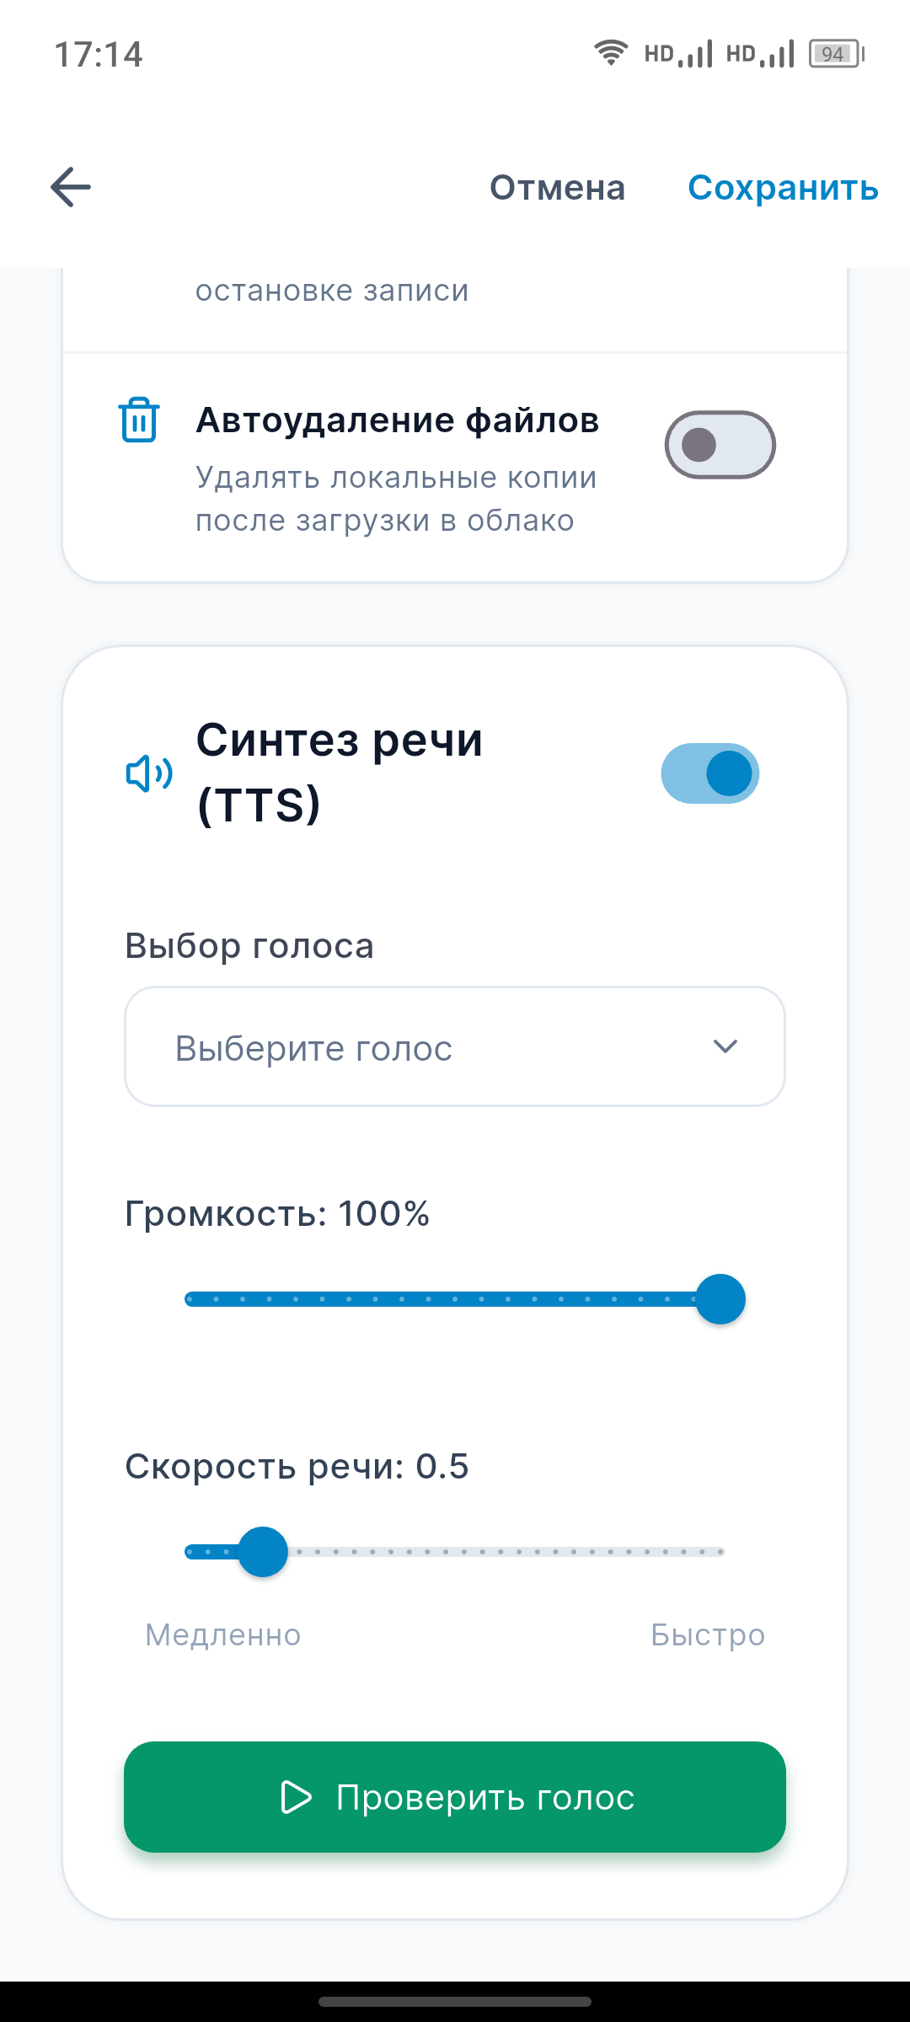Tap the back arrow at top left
The height and width of the screenshot is (2022, 910).
tap(71, 187)
